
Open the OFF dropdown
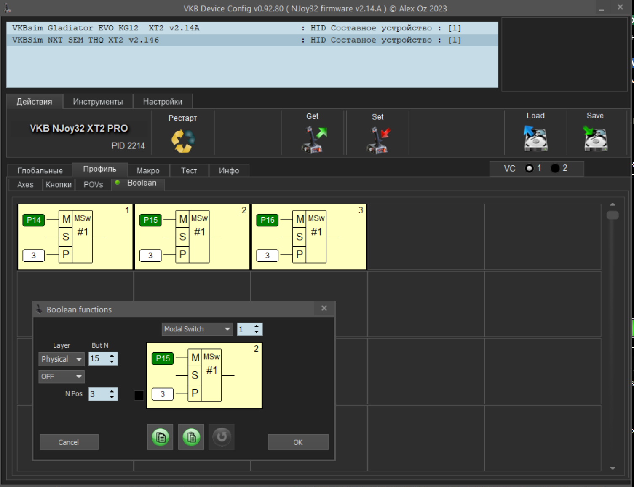pos(62,376)
